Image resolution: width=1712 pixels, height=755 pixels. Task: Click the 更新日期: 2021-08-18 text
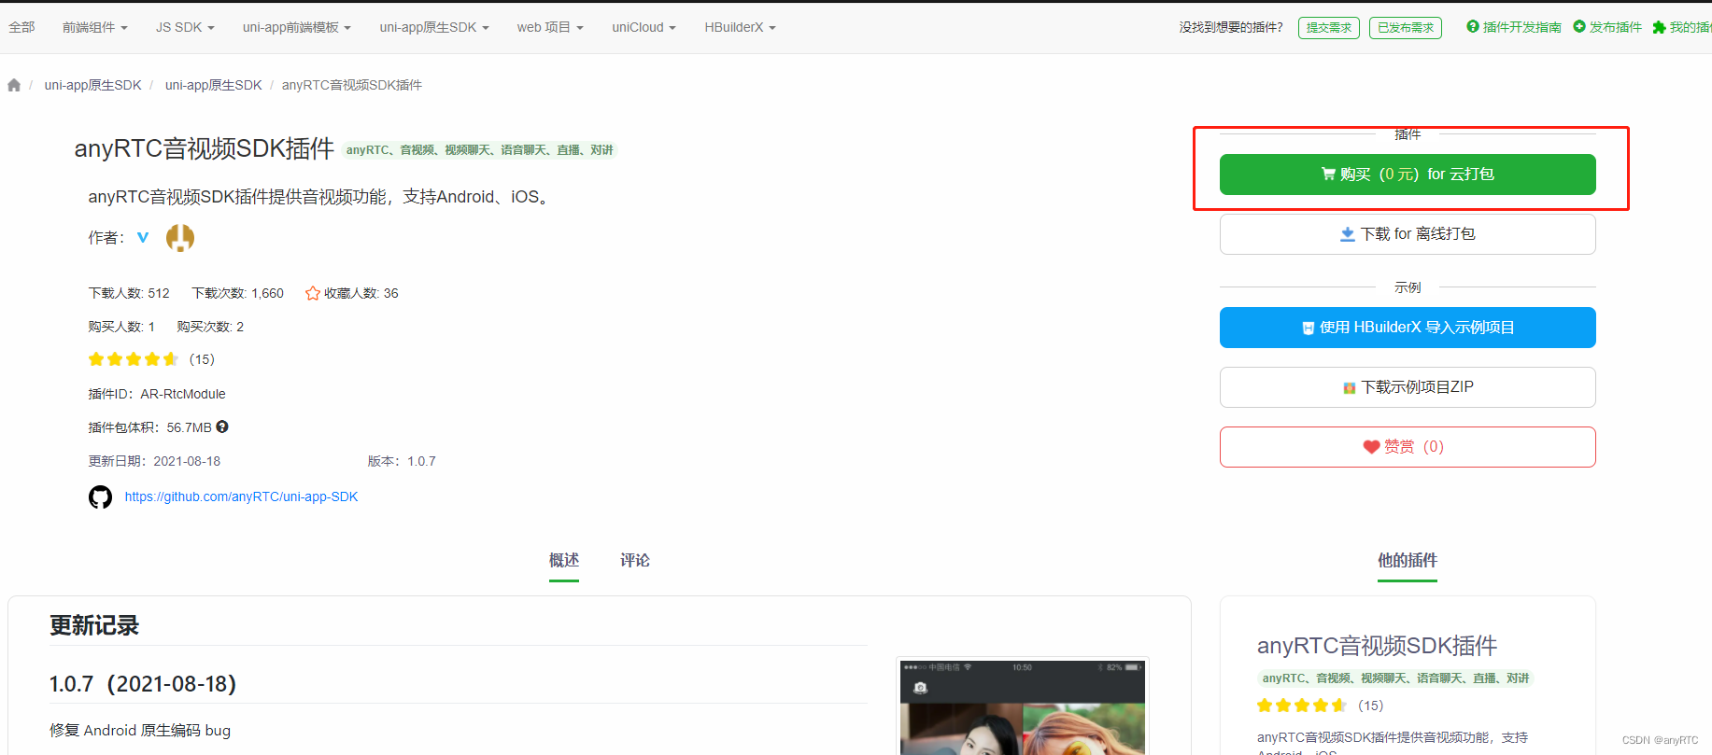coord(154,461)
